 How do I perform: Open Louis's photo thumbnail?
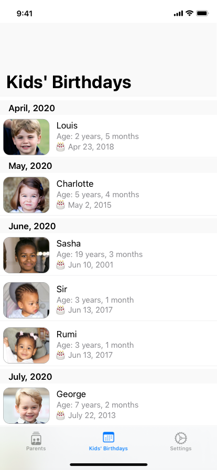click(26, 137)
